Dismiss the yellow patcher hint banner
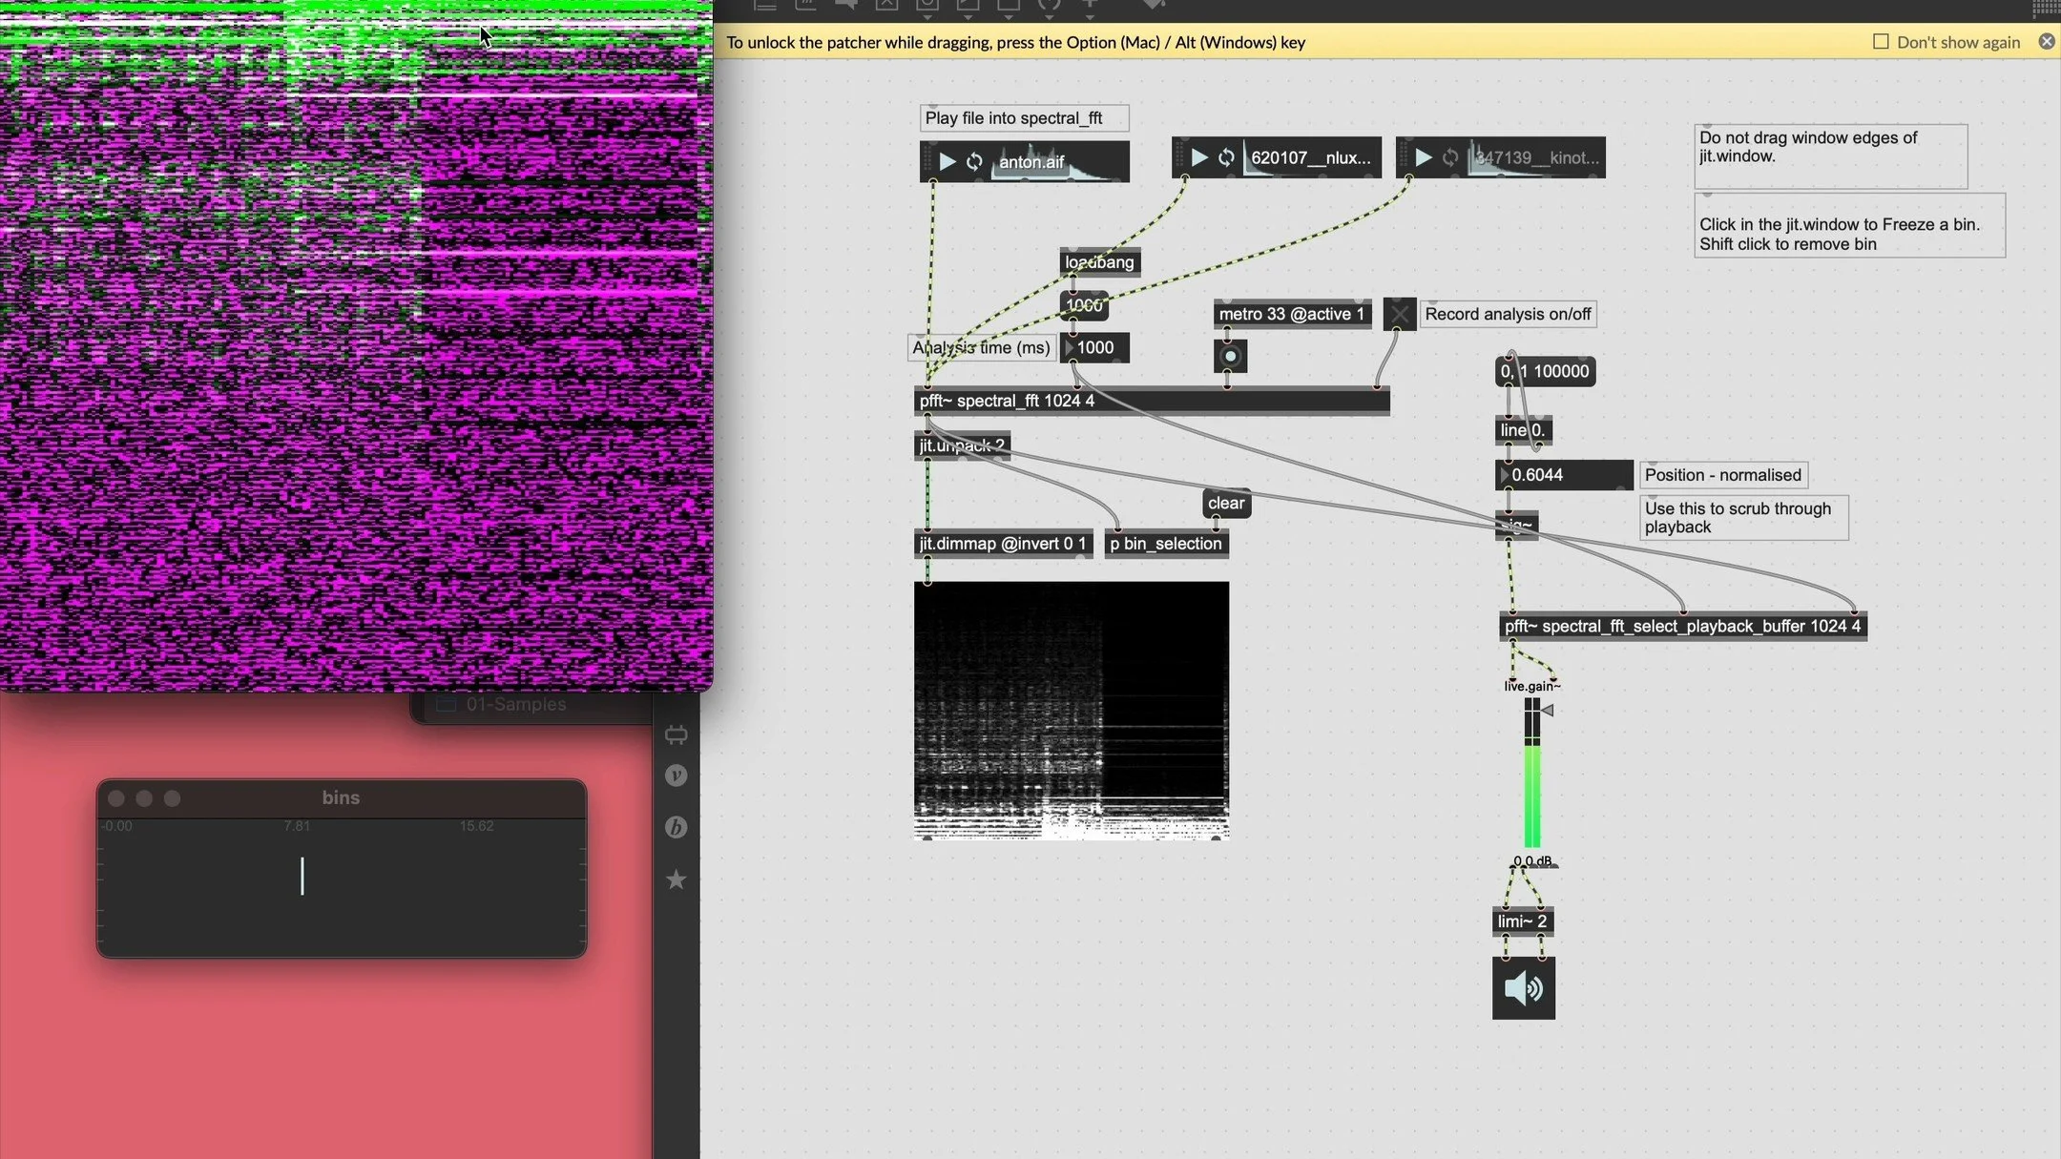Image resolution: width=2061 pixels, height=1159 pixels. (2046, 42)
